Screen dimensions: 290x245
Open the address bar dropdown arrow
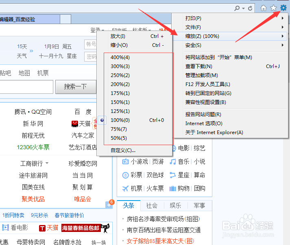click(x=243, y=8)
